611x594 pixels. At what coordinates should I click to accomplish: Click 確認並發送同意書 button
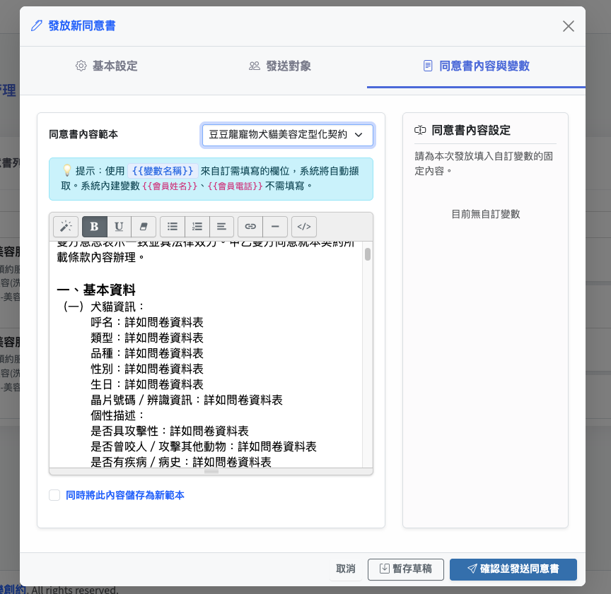[513, 569]
